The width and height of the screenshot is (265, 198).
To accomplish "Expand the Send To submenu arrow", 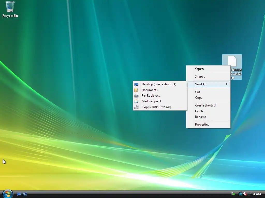I will (227, 84).
